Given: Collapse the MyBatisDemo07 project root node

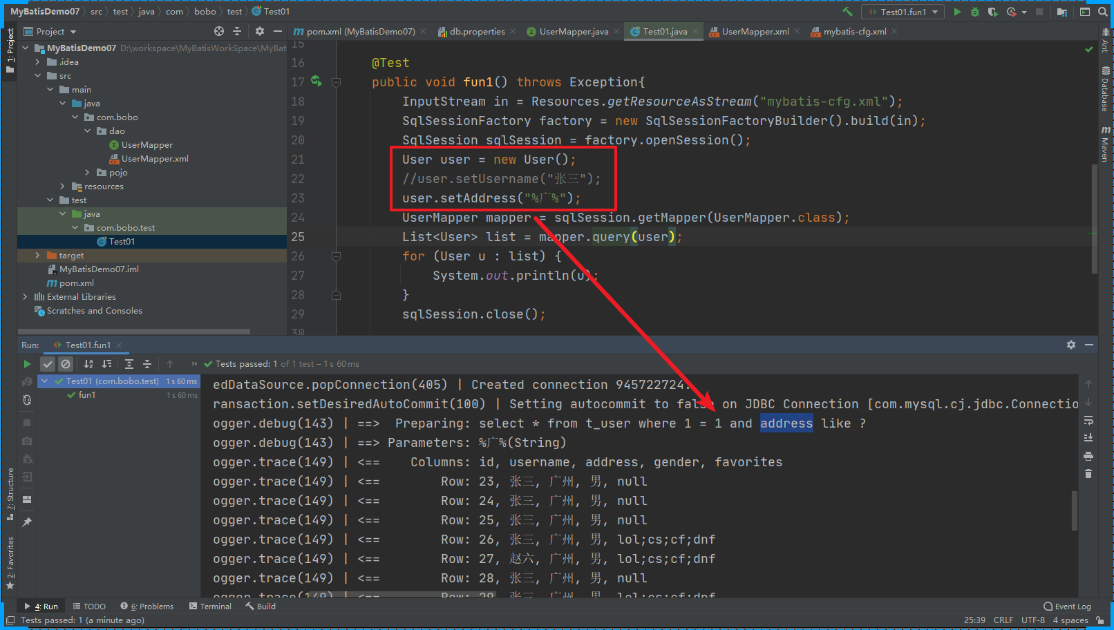Looking at the screenshot, I should point(26,48).
